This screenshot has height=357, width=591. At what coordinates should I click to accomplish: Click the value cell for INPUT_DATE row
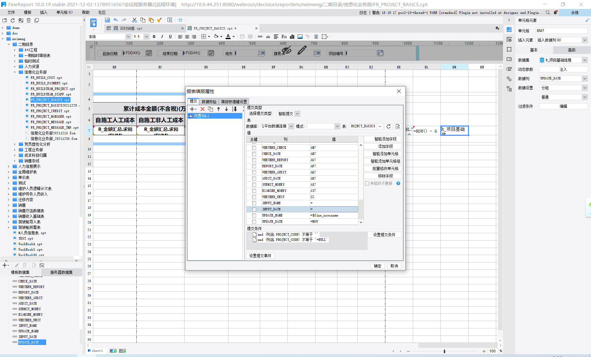pos(334,209)
